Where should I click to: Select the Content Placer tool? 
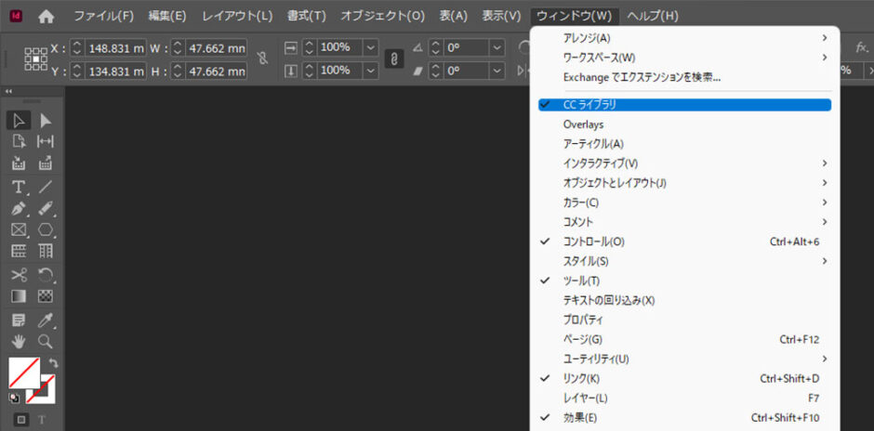46,163
